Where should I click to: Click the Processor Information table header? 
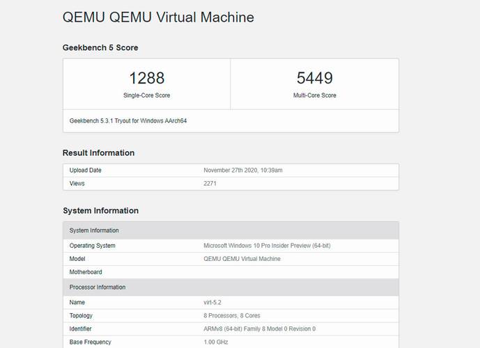[x=231, y=287]
